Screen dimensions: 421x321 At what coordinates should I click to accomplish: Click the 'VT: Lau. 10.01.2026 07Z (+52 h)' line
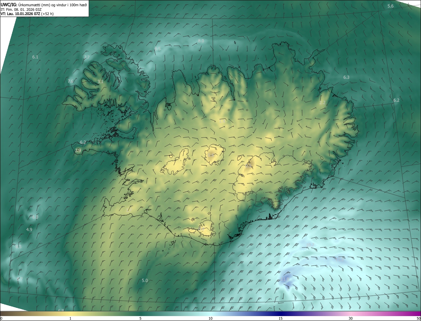coord(27,14)
